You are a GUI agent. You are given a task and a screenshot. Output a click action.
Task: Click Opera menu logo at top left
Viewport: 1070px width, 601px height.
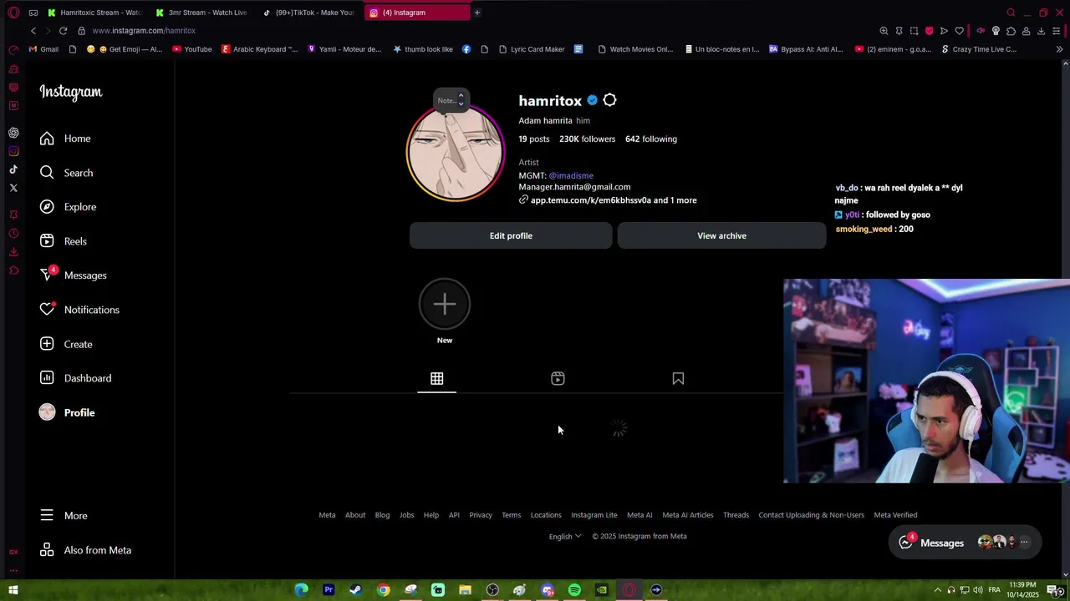tap(13, 13)
